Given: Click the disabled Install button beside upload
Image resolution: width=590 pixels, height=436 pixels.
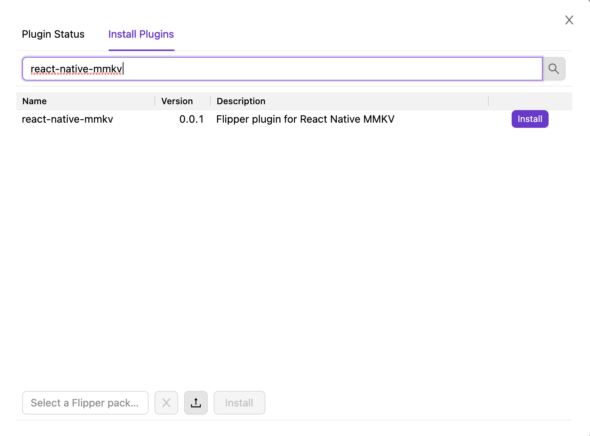Looking at the screenshot, I should point(239,403).
